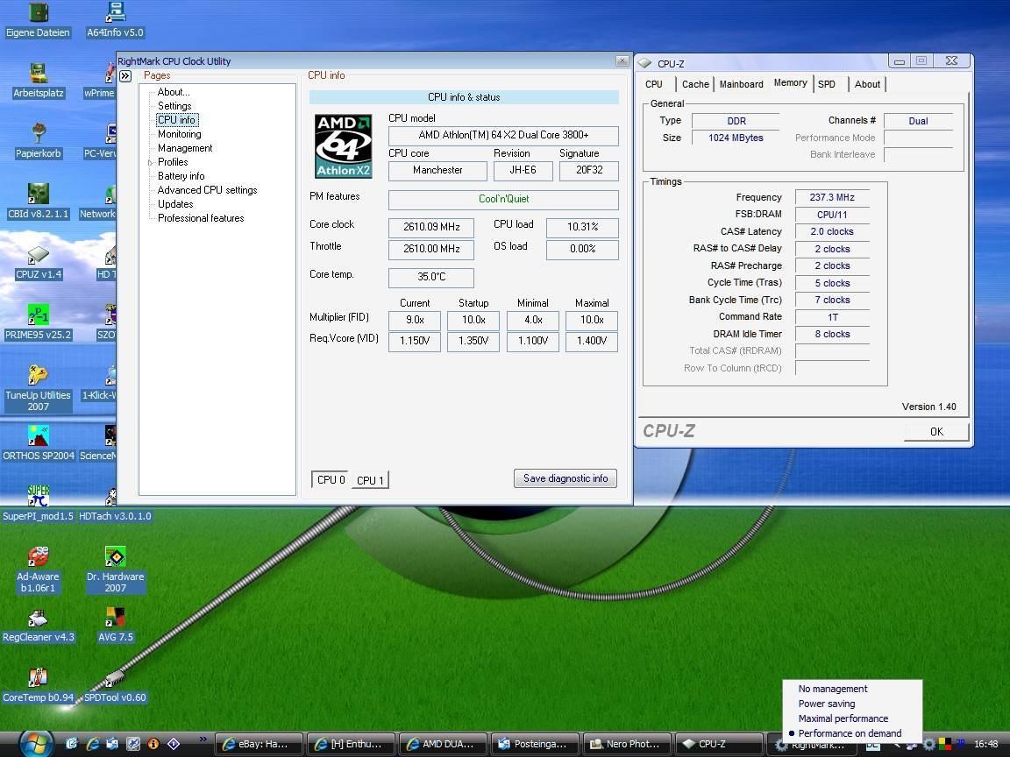This screenshot has width=1010, height=757.
Task: Open Posteinga... taskbar button
Action: coord(535,744)
